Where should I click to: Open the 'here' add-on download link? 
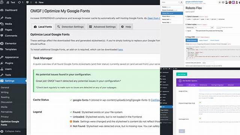pyautogui.click(x=120, y=49)
